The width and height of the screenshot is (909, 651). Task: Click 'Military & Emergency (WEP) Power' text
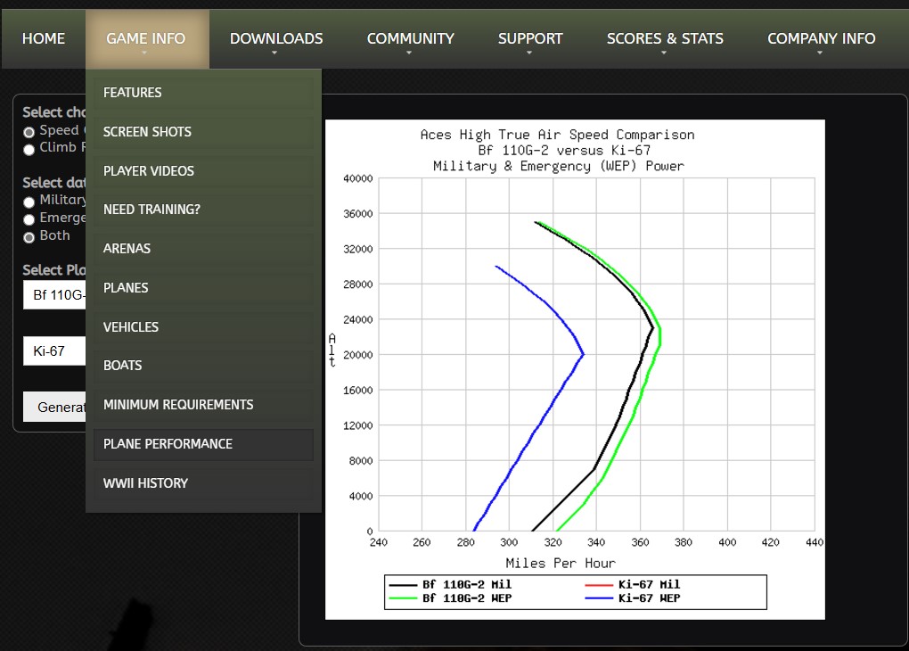coord(558,167)
